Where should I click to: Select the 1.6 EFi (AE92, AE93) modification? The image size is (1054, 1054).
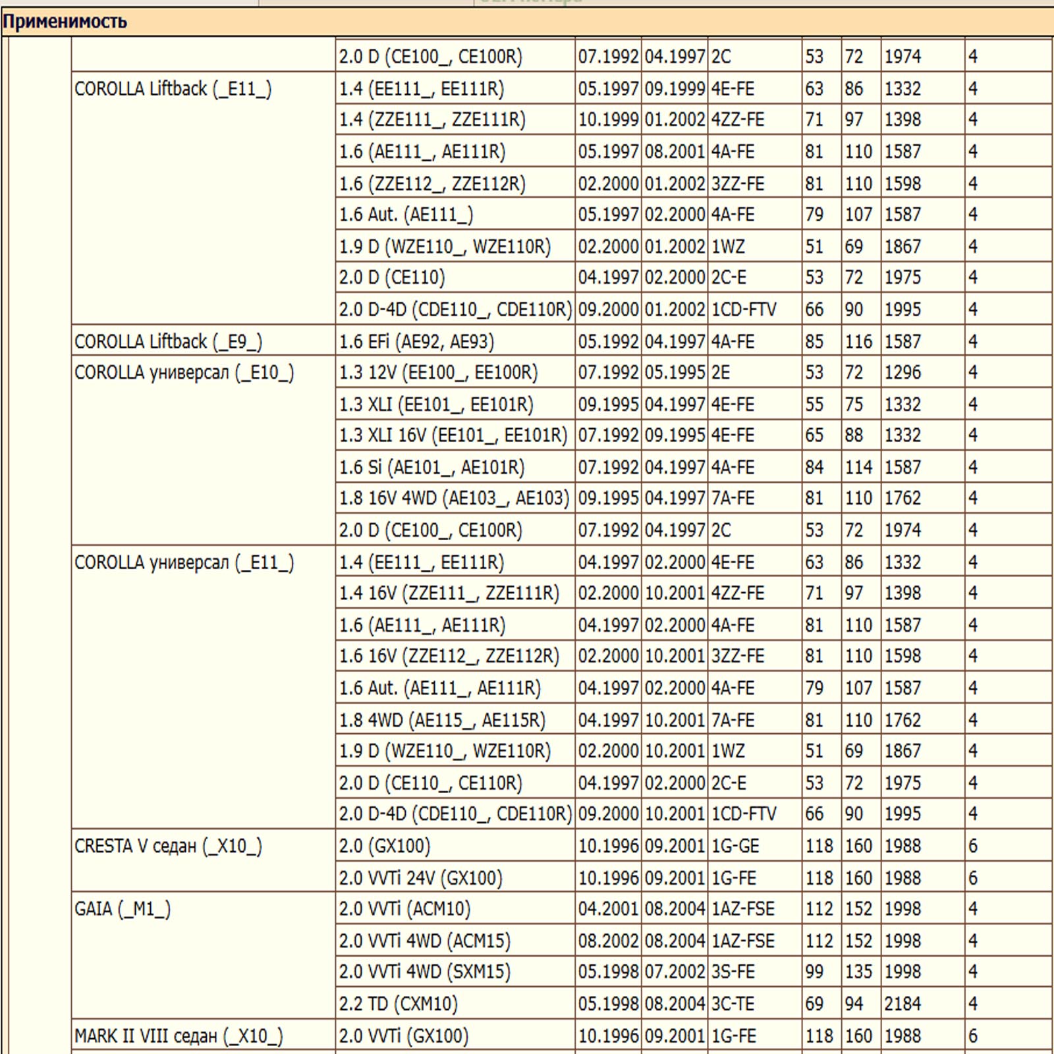416,341
